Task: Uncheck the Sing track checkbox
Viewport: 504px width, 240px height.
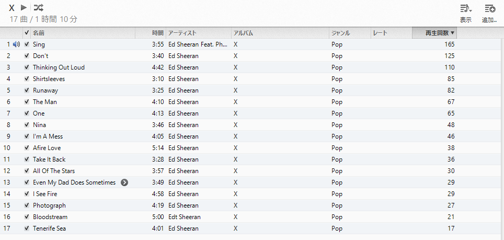Action: pos(27,44)
